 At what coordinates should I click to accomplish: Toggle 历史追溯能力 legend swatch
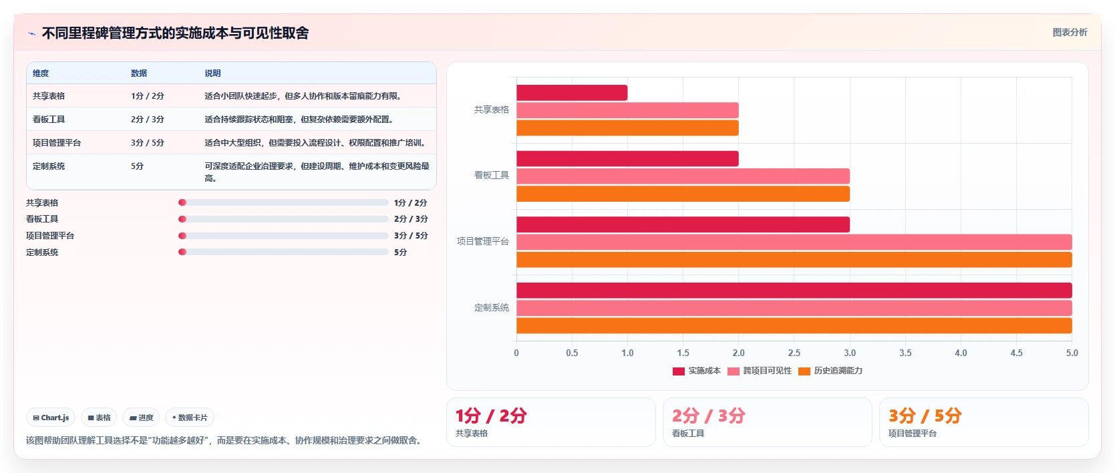[x=804, y=371]
